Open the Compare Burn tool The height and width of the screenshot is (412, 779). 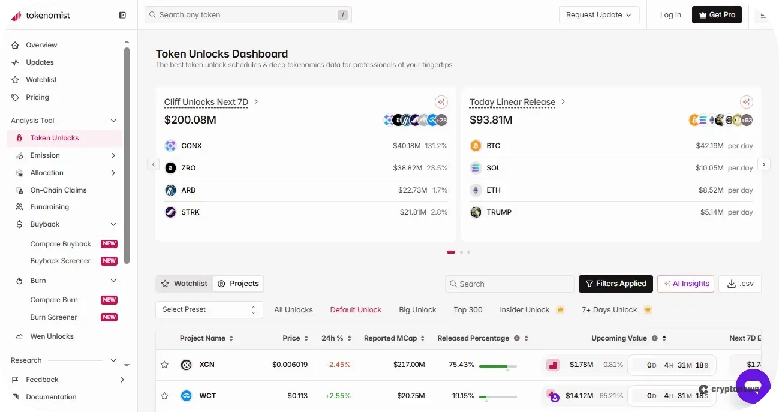point(53,299)
